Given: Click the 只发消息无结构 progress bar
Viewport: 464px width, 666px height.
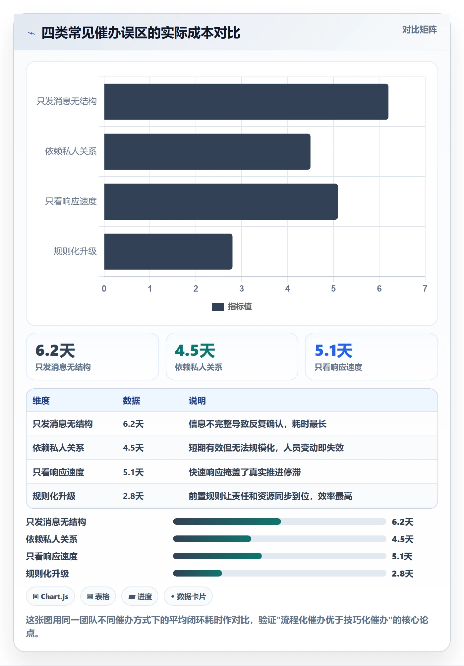Looking at the screenshot, I should point(279,522).
